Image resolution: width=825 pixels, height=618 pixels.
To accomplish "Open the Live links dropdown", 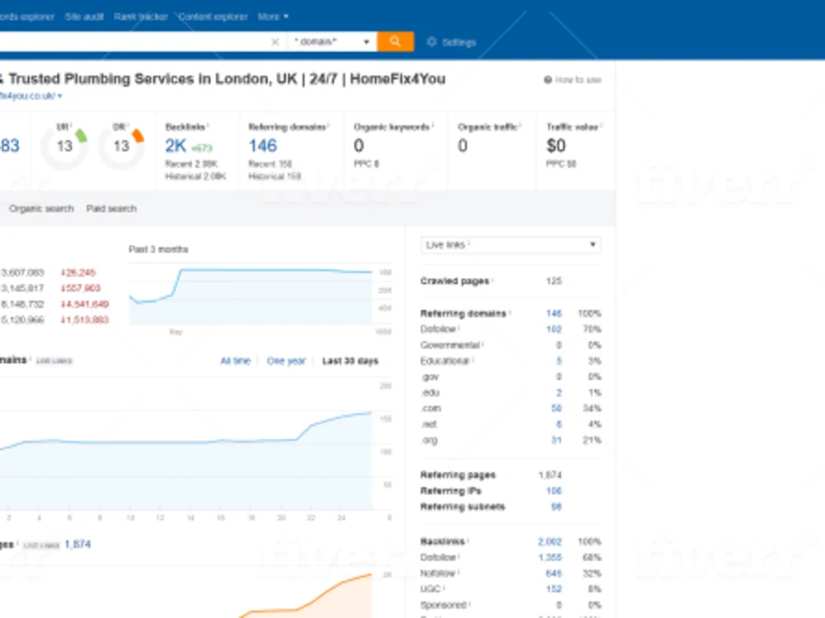I will (511, 245).
